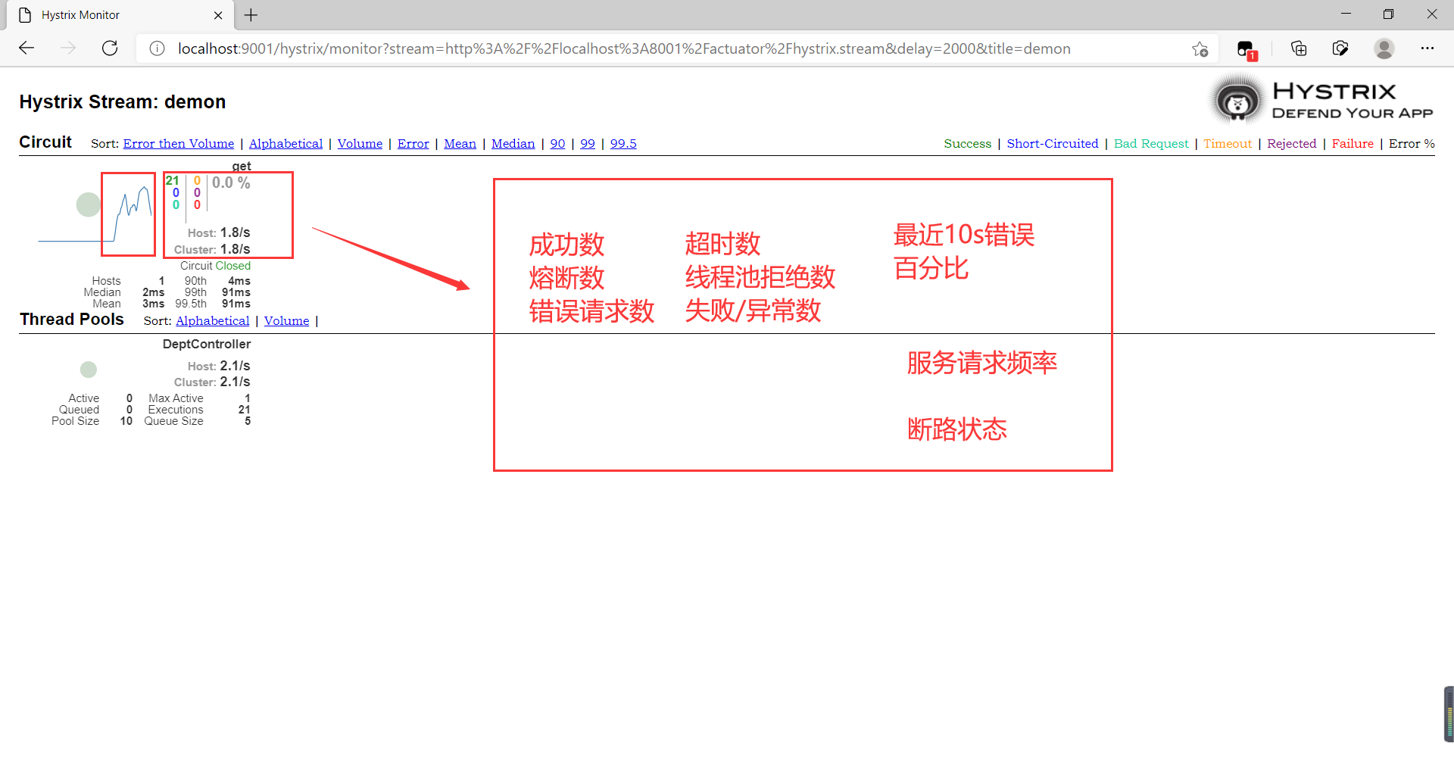Click the DeptController thread pool name
The height and width of the screenshot is (780, 1454).
(x=206, y=344)
